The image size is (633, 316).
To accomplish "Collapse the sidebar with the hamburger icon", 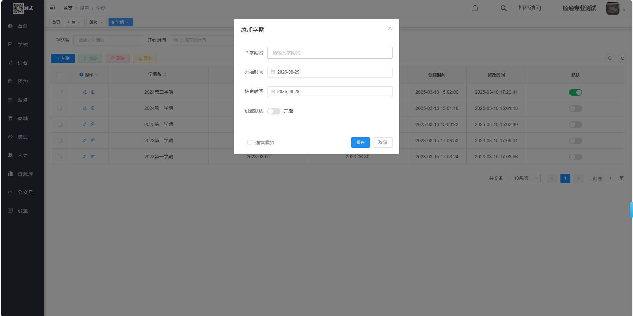I will click(x=52, y=8).
